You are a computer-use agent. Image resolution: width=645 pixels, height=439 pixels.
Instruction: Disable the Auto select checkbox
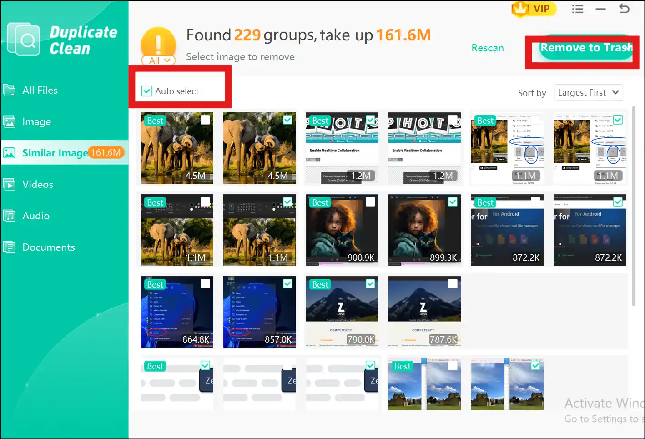pyautogui.click(x=146, y=91)
